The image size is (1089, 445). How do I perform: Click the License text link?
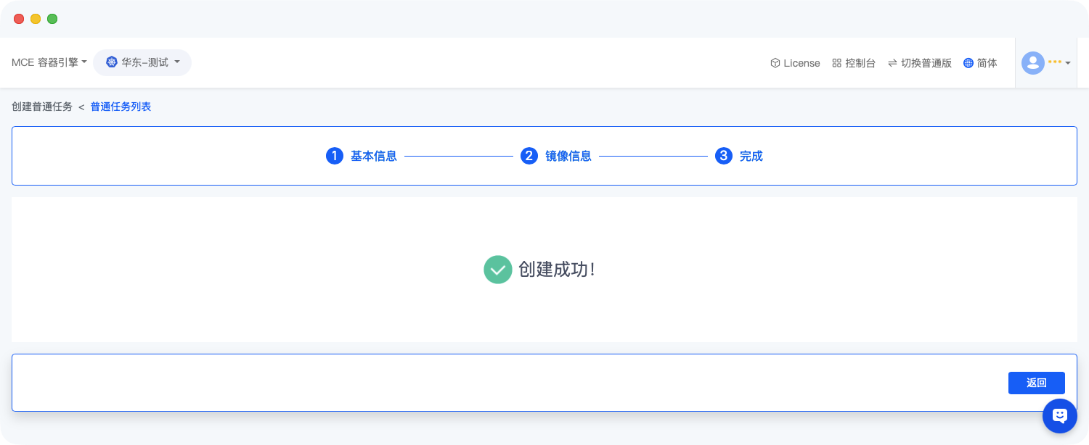pyautogui.click(x=802, y=62)
